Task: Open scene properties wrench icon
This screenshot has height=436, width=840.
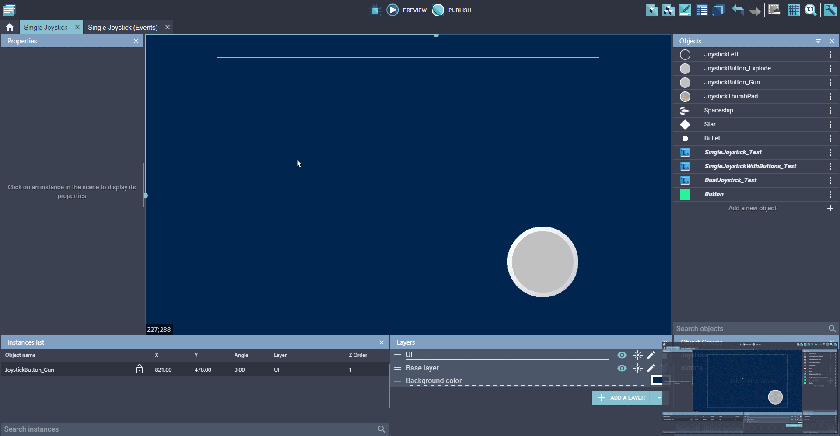Action: [830, 10]
